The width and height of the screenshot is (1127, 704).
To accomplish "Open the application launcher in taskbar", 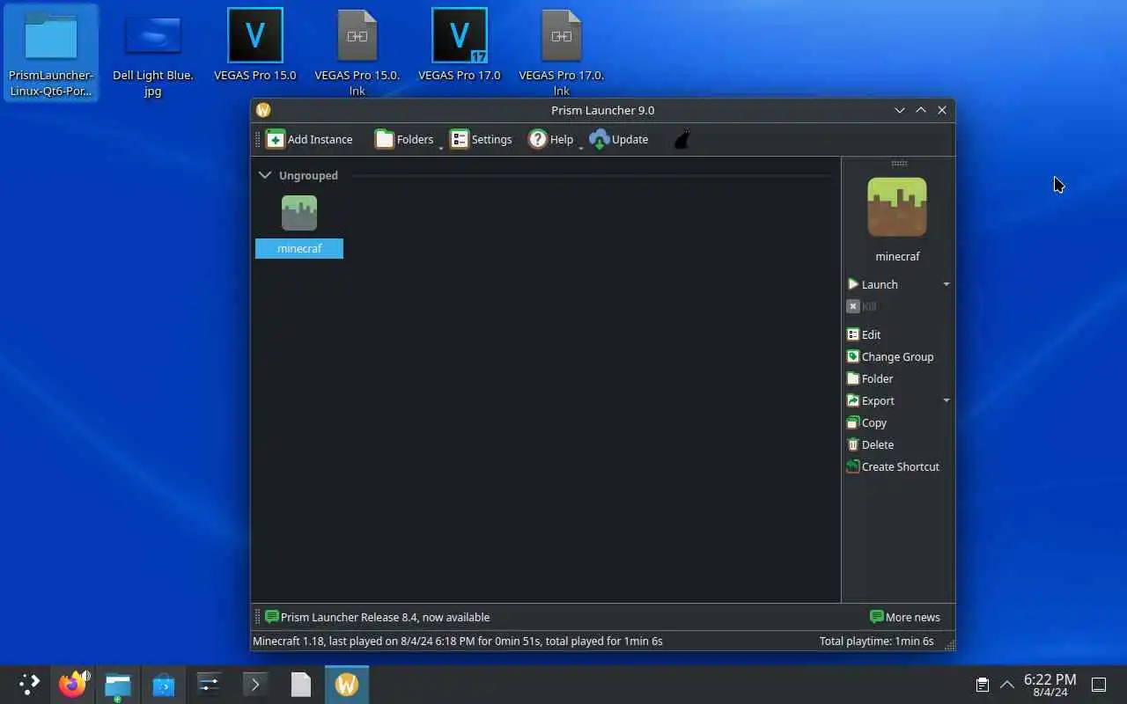I will (x=29, y=685).
